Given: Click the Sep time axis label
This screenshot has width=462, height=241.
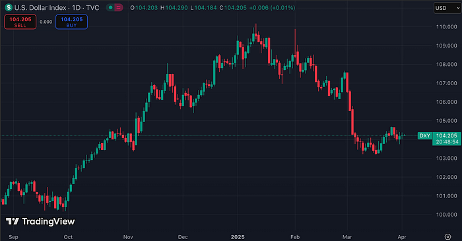Looking at the screenshot, I should click(13, 237).
